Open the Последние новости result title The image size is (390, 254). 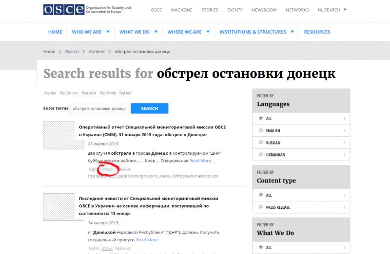pos(149,206)
